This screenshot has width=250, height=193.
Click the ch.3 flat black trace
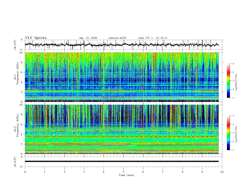pos(123,161)
